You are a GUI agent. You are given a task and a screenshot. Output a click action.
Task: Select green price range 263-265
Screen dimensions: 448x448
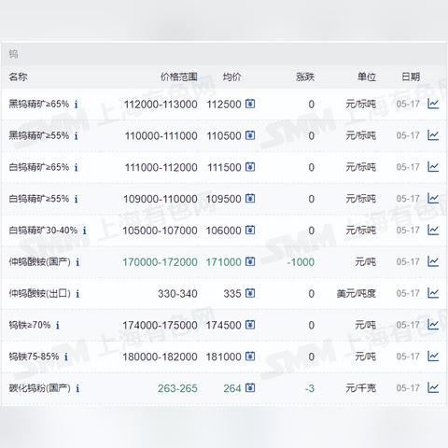(177, 388)
